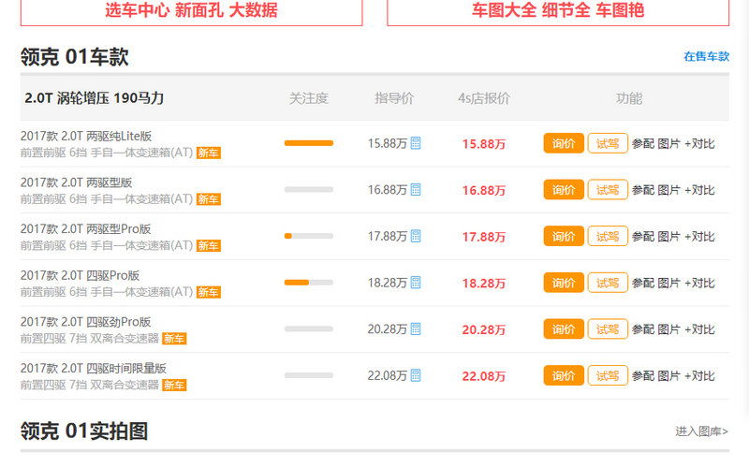Click attention bar for 四驱Pro版
Viewport: 749px width, 467px height.
click(x=309, y=283)
